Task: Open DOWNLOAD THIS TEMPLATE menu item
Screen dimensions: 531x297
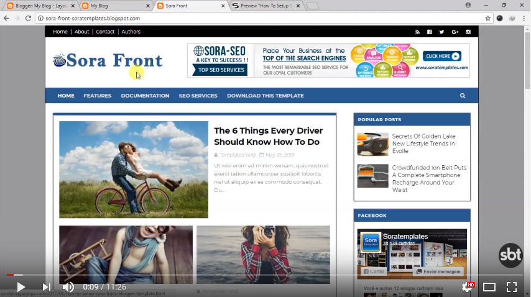Action: point(265,96)
